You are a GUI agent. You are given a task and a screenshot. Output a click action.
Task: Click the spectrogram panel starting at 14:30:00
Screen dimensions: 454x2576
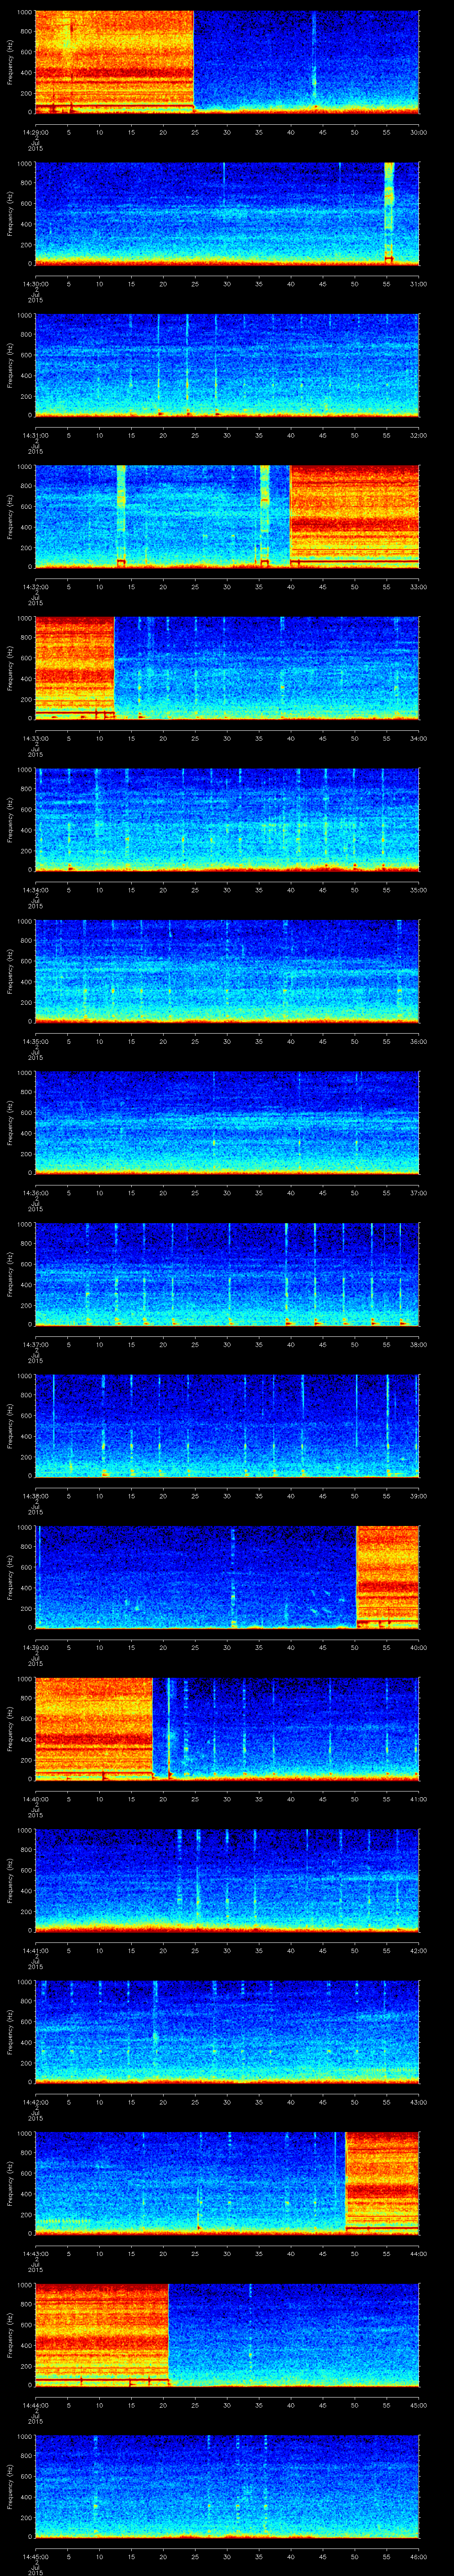(x=227, y=213)
